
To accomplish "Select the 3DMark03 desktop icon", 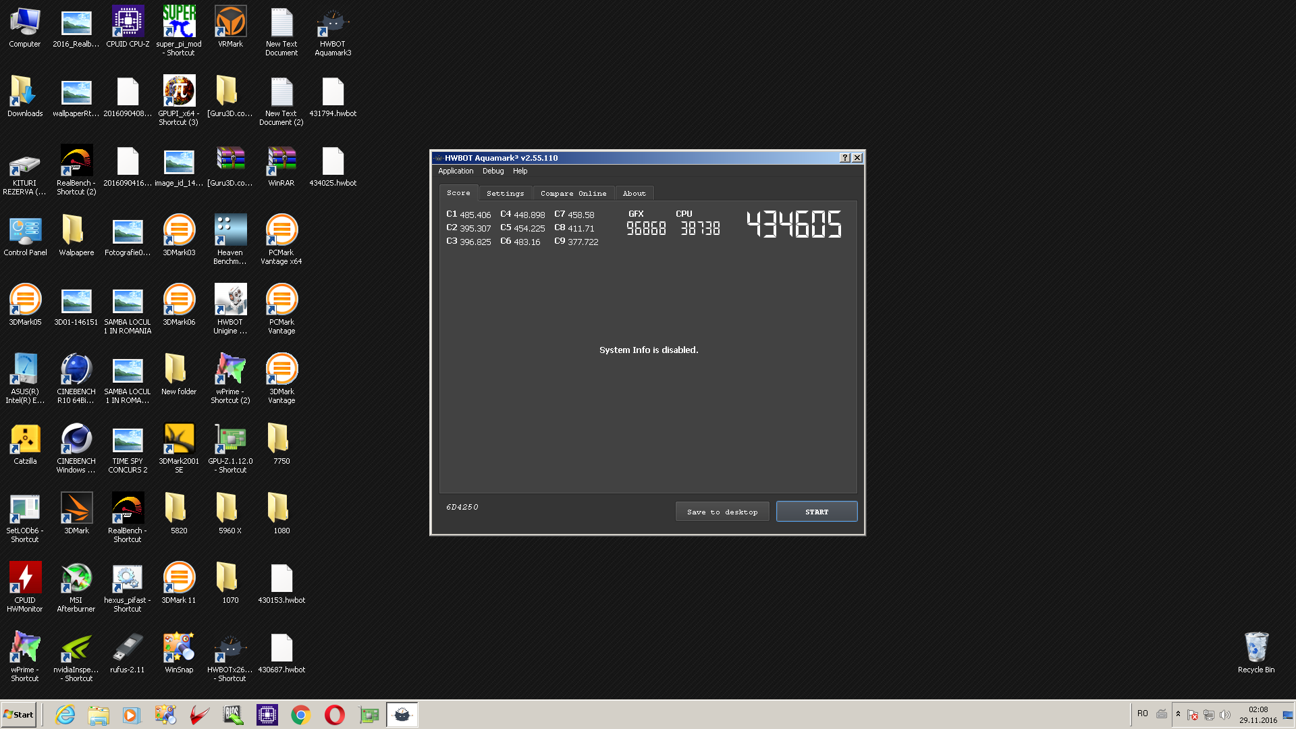I will pos(179,236).
